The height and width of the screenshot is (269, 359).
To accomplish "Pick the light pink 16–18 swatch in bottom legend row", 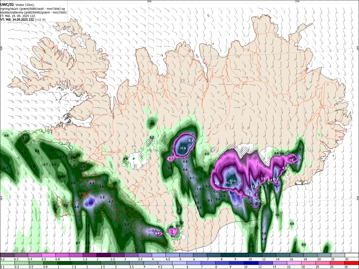I will 294,263.
